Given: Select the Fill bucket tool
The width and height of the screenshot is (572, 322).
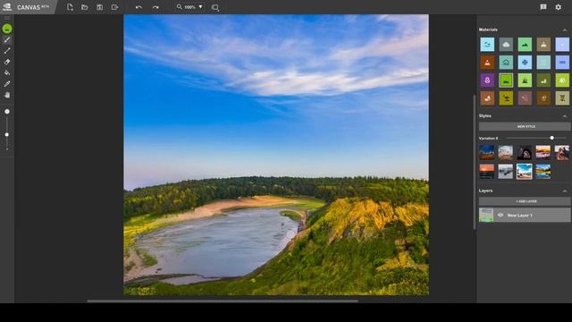Looking at the screenshot, I should [x=7, y=72].
